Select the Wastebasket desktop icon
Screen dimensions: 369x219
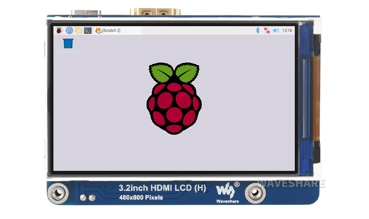coord(68,43)
